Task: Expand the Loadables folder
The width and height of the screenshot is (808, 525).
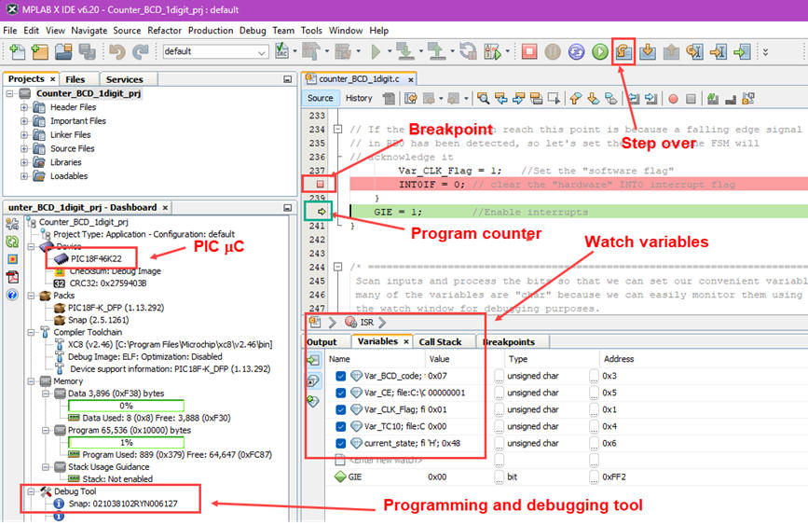Action: click(x=24, y=176)
